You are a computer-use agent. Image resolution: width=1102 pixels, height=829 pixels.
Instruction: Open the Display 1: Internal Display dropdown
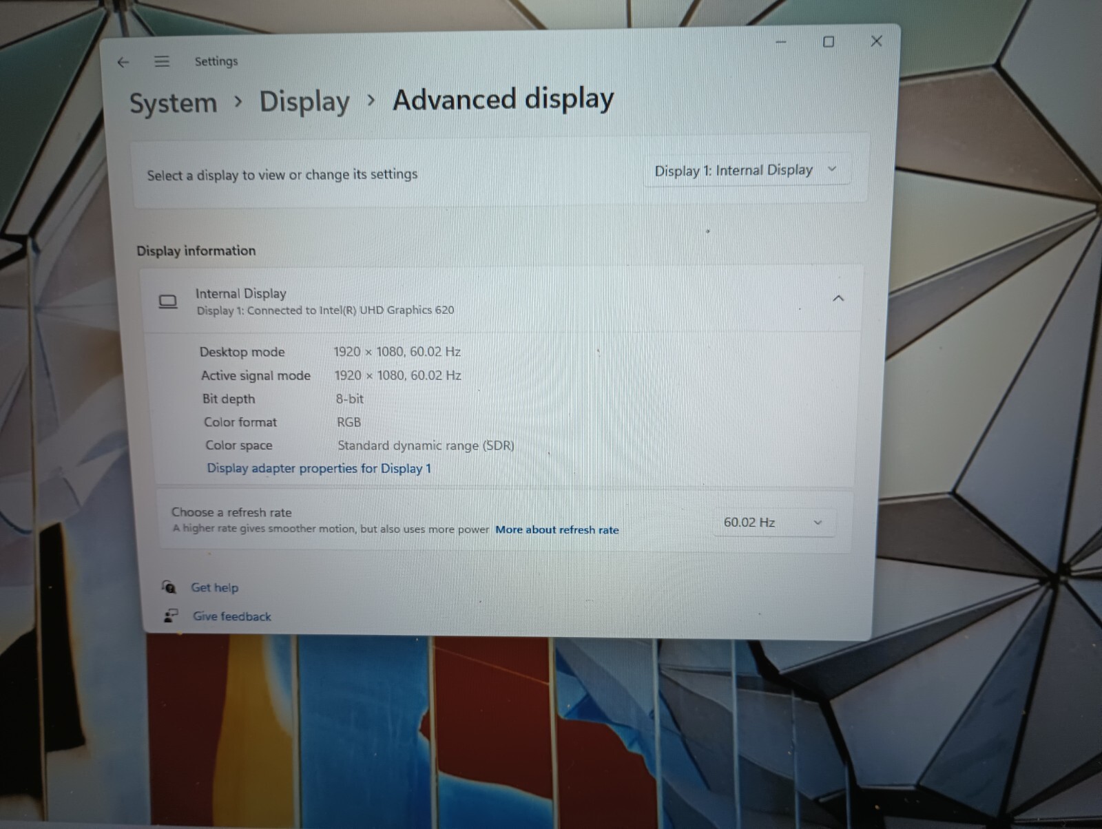point(747,170)
